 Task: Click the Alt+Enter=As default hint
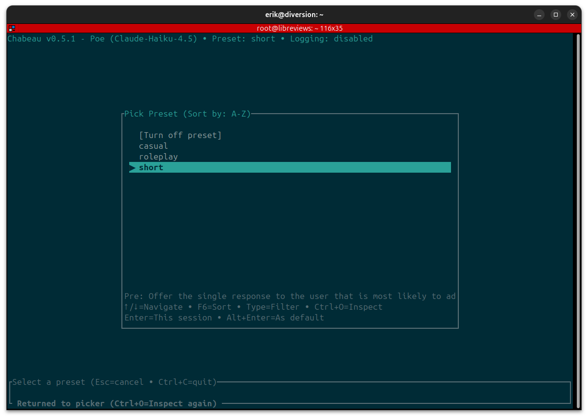275,318
